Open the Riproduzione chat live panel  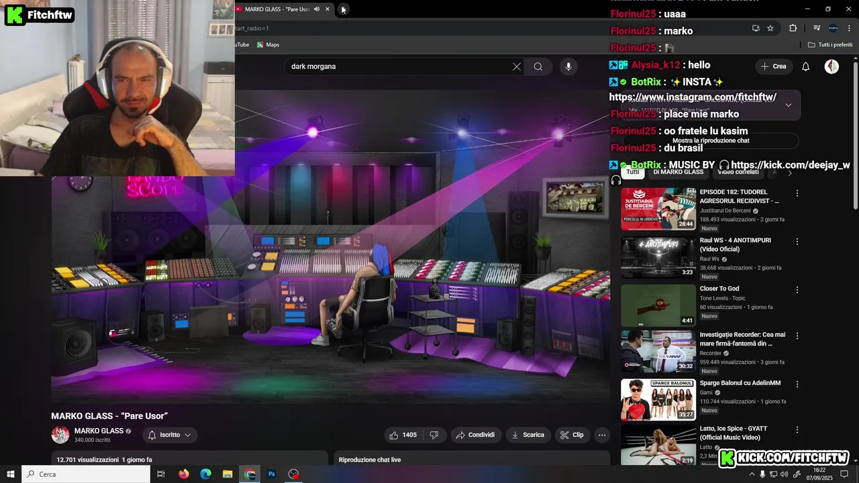(472, 458)
